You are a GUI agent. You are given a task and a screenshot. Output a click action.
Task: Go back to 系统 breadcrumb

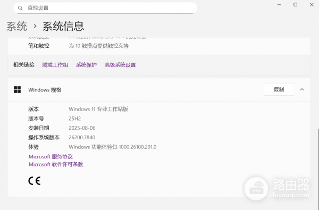coord(16,27)
